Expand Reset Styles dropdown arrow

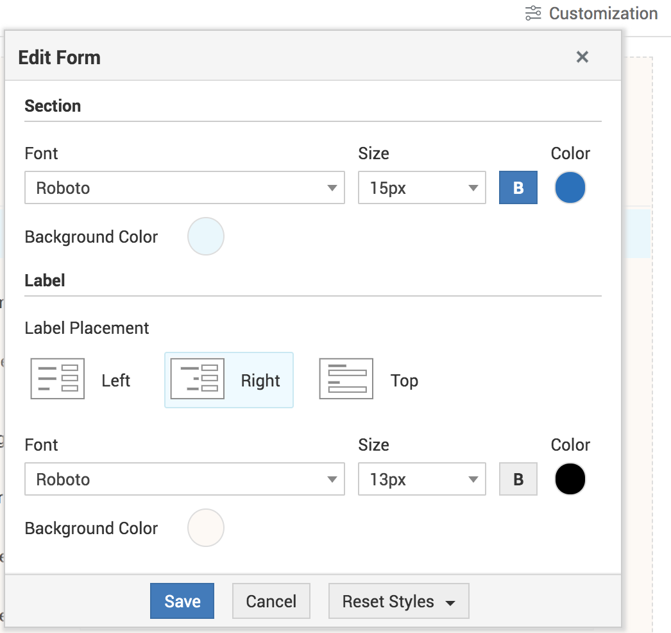pyautogui.click(x=450, y=603)
